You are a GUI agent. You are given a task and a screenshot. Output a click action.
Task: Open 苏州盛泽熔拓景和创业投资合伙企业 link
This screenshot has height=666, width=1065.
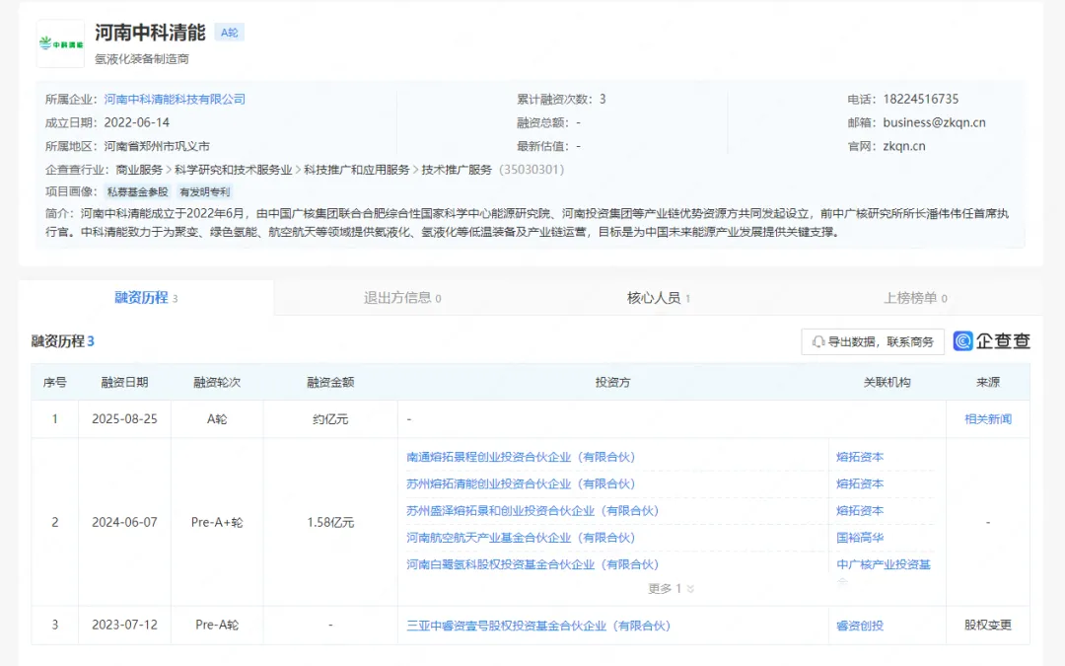pos(532,511)
